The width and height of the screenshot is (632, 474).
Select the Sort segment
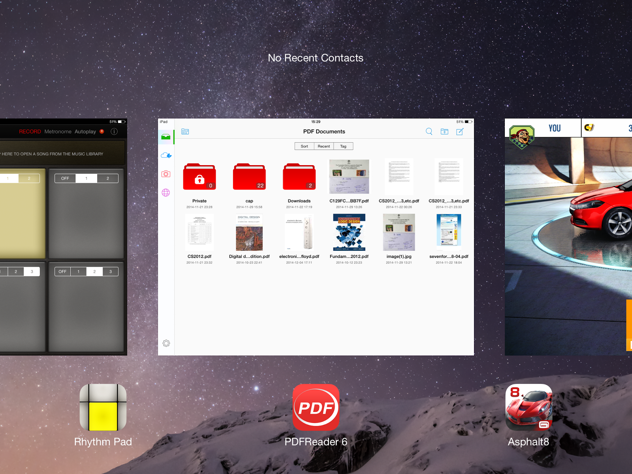[x=304, y=146]
